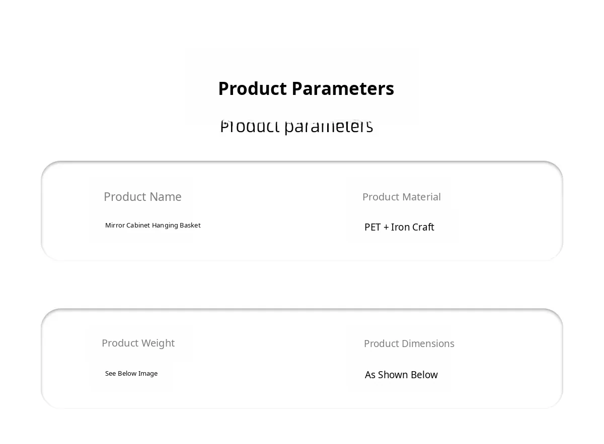Select the "See Below Image" text
Viewport: 604px width, 444px height.
(x=131, y=374)
